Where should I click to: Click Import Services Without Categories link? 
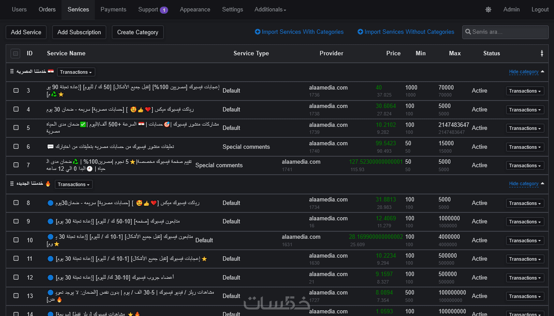click(406, 32)
